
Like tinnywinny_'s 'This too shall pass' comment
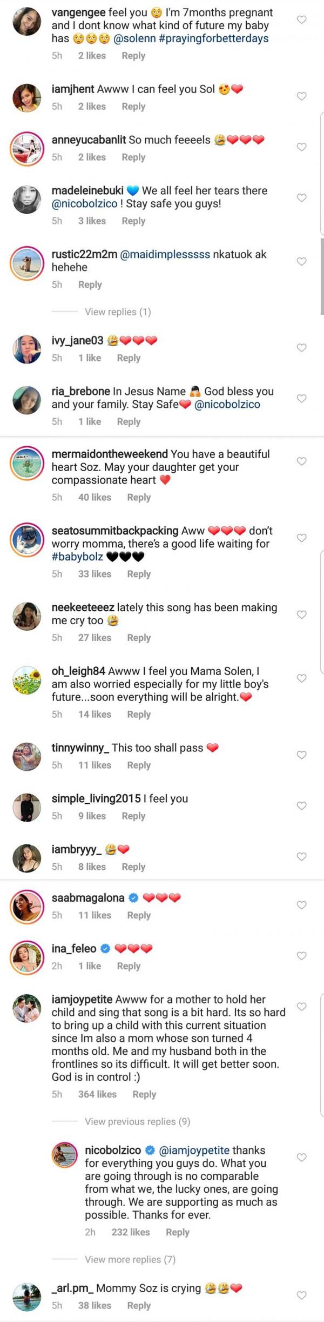click(302, 755)
